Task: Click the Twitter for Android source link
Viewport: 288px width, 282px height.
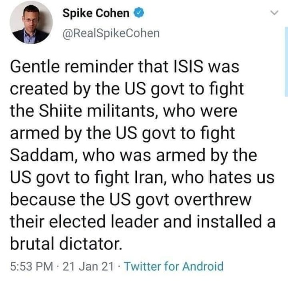Action: [173, 266]
